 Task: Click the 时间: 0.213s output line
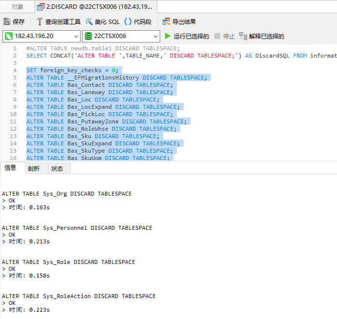(x=26, y=241)
